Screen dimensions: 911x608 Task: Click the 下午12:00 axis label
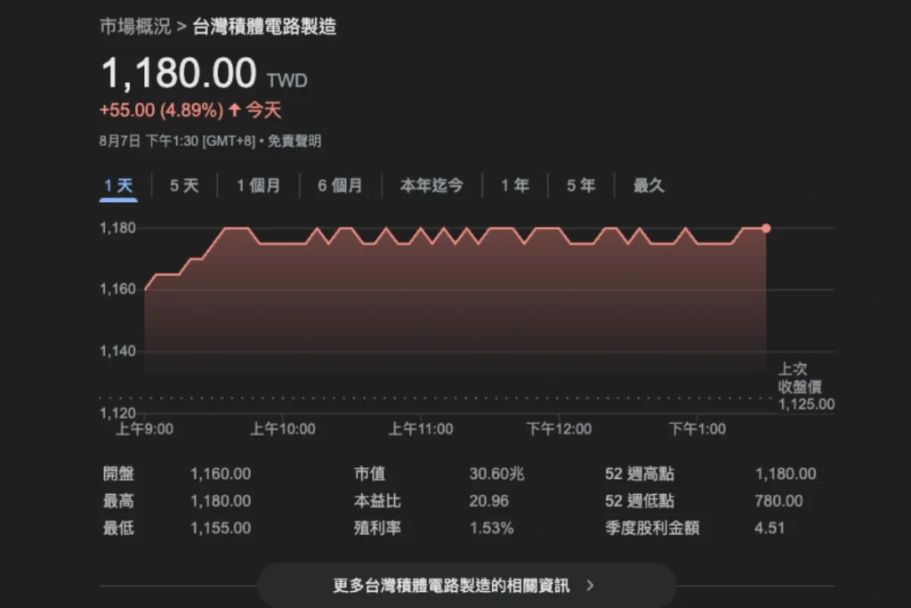[x=559, y=430]
